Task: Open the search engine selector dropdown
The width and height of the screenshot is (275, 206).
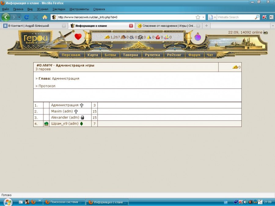Action: [215, 17]
